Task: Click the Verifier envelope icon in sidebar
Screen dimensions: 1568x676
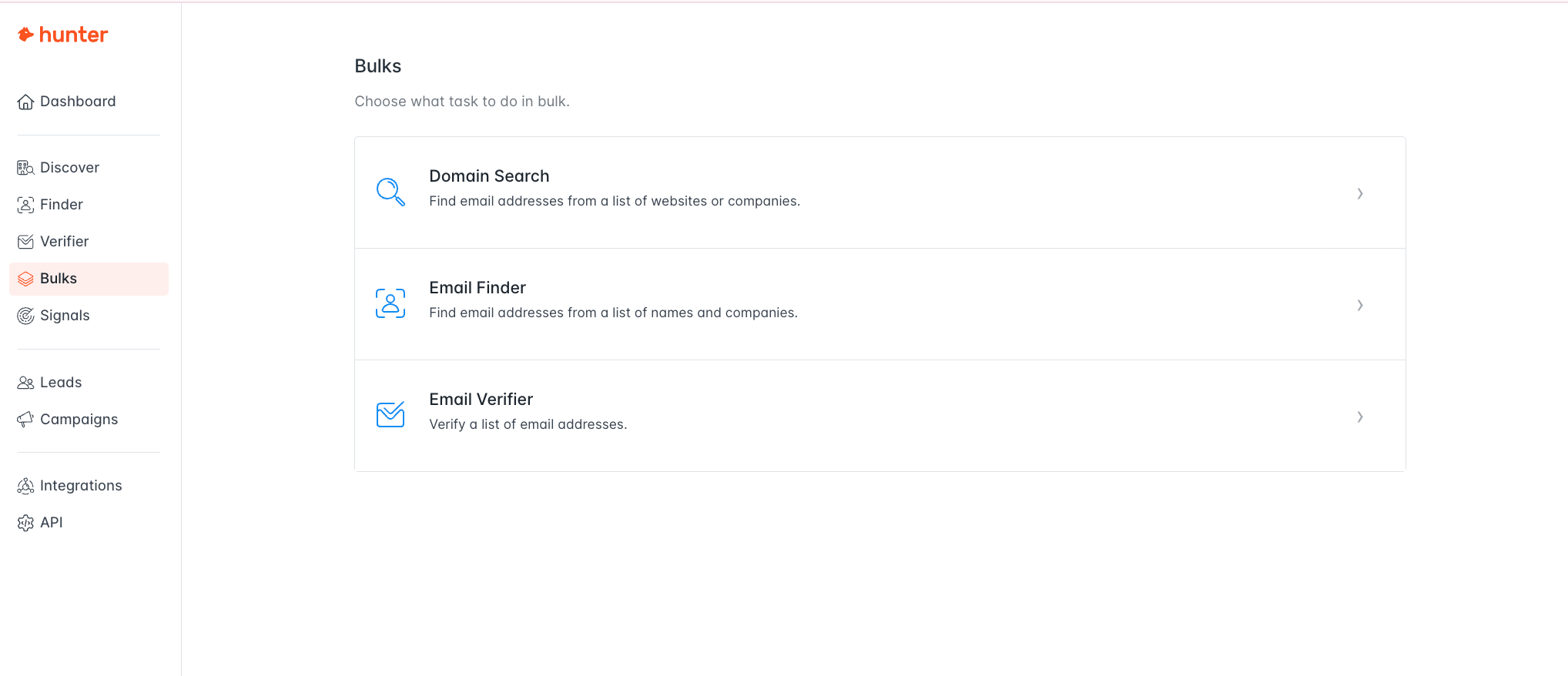Action: point(25,242)
